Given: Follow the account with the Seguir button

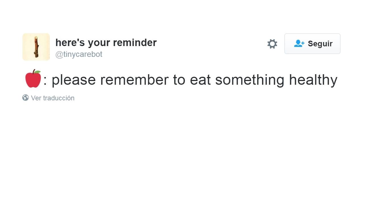Looking at the screenshot, I should (x=312, y=44).
